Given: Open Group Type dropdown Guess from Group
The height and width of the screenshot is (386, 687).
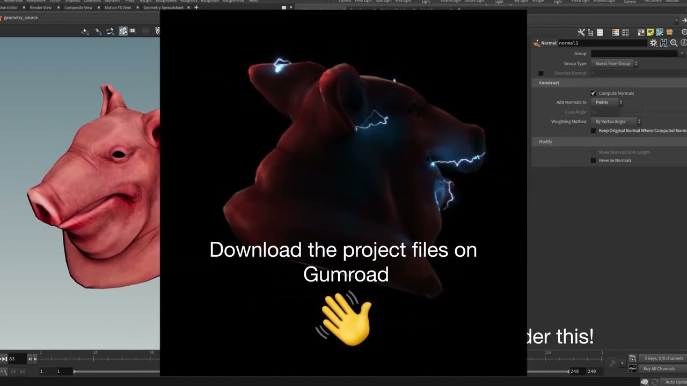Looking at the screenshot, I should tap(615, 63).
